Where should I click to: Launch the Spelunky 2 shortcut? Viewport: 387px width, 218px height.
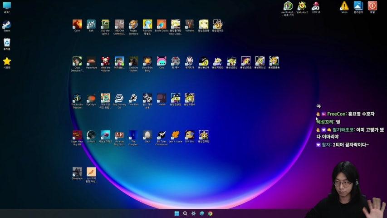tap(302, 6)
